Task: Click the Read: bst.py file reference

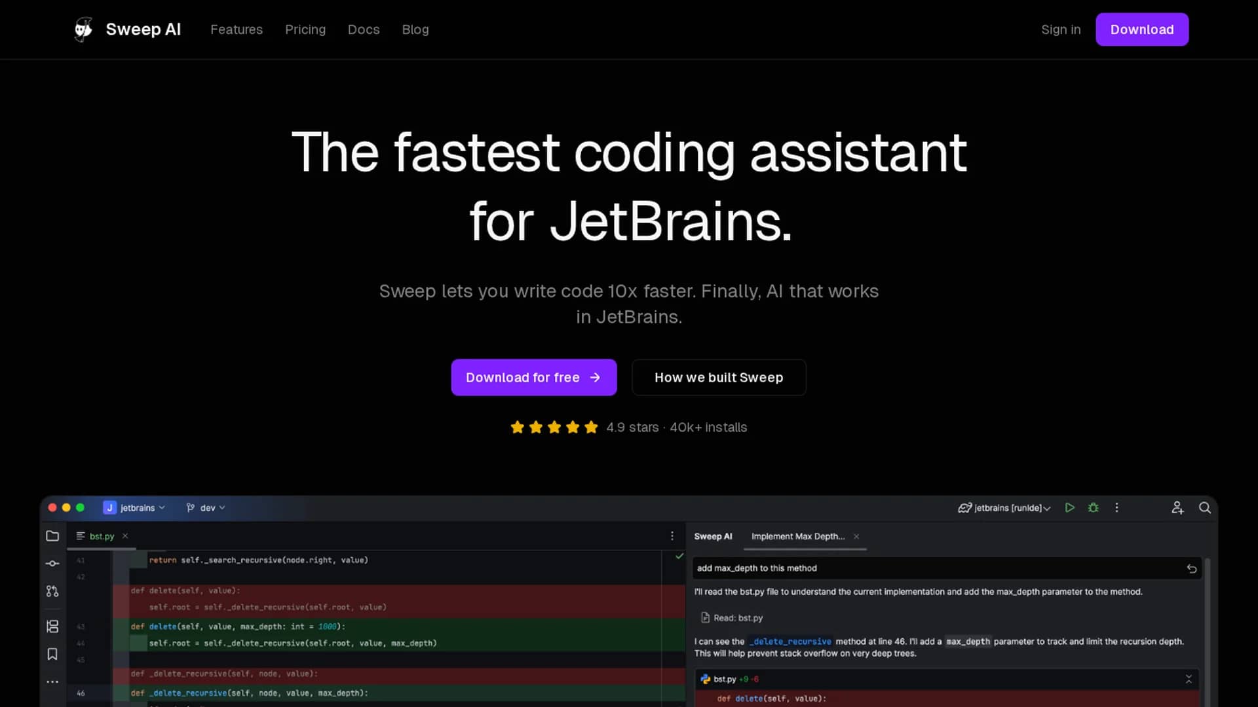Action: pos(731,618)
